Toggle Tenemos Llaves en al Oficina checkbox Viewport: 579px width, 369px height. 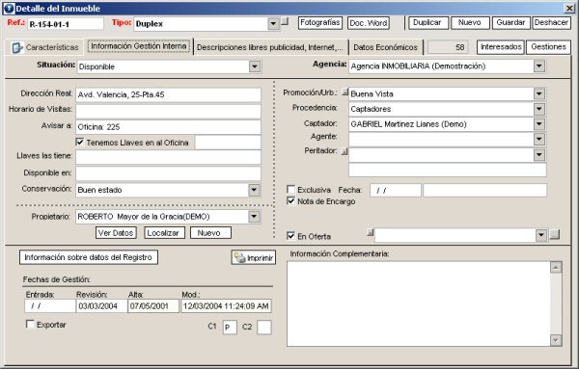point(79,142)
